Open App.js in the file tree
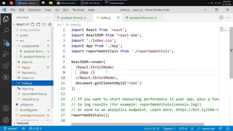 click(26, 67)
